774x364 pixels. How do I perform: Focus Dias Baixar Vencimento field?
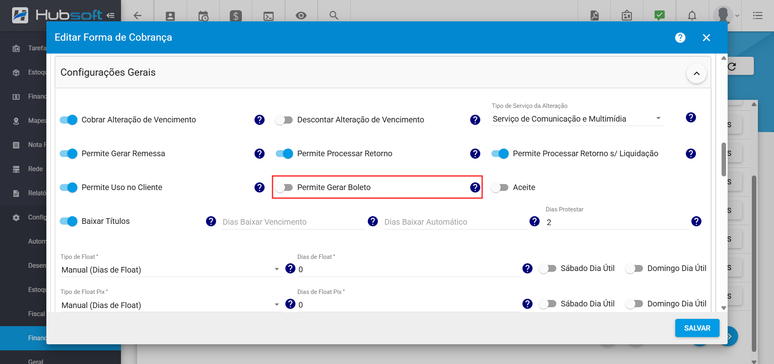293,222
